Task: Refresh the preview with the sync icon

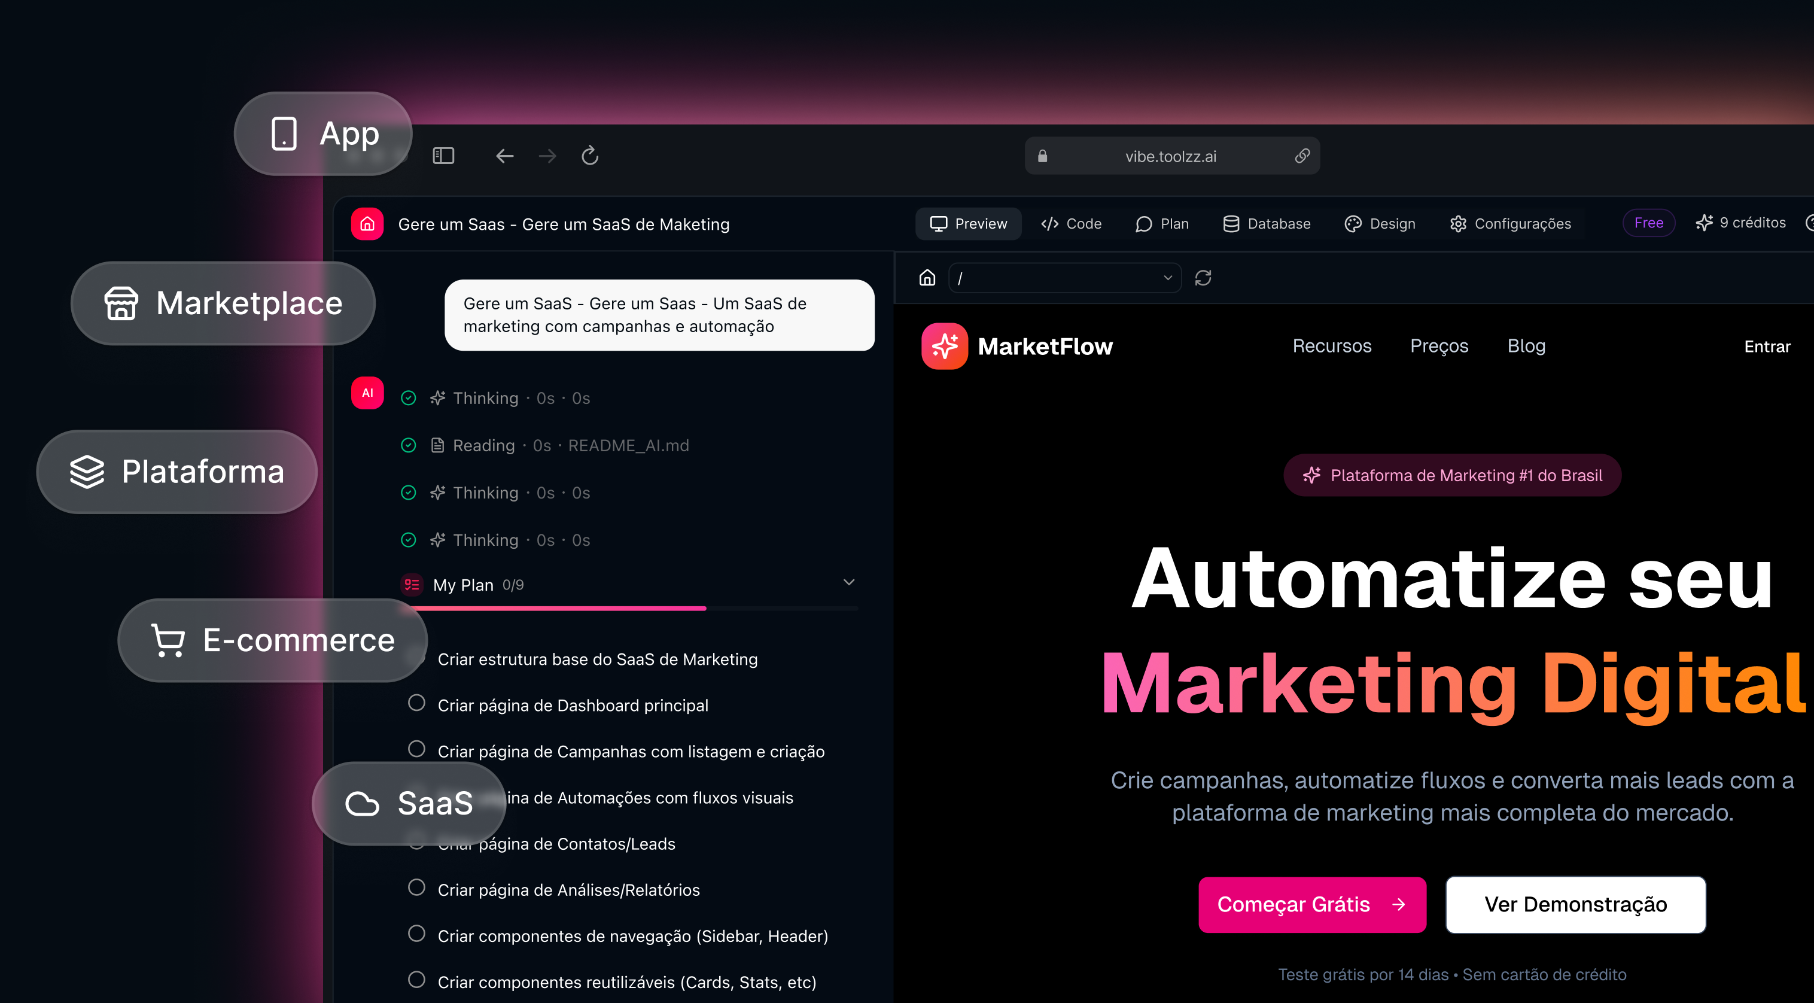Action: 1203,278
